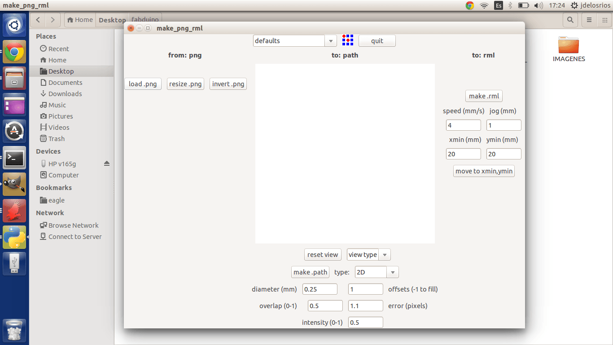Click the make .path button
Screen dimensions: 613x345
[310, 272]
